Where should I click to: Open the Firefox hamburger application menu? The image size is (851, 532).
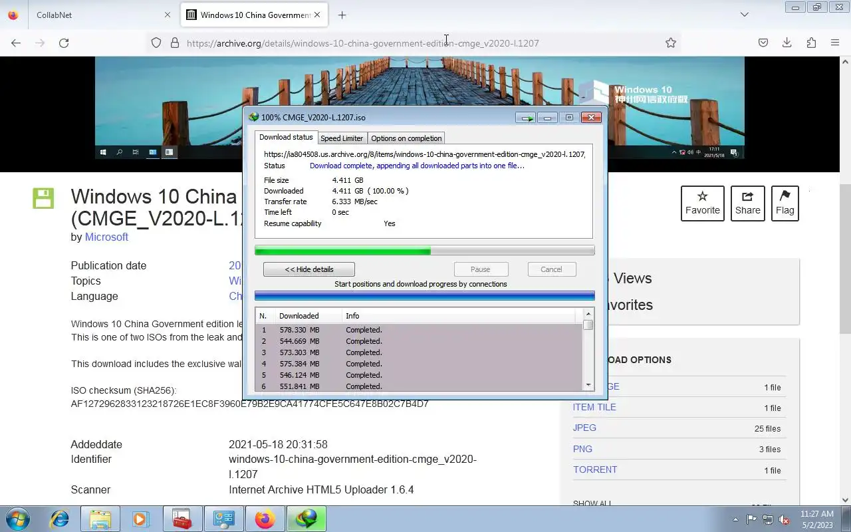(x=835, y=43)
